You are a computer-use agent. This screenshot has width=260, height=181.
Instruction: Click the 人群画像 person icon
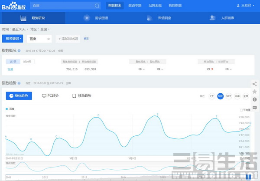point(212,18)
